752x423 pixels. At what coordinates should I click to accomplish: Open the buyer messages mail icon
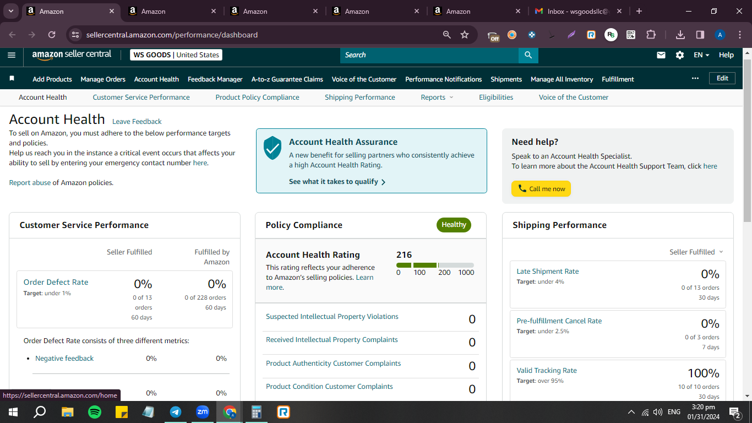pos(661,55)
